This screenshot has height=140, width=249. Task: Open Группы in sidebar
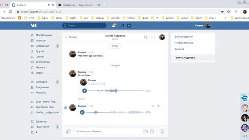[x=40, y=57]
